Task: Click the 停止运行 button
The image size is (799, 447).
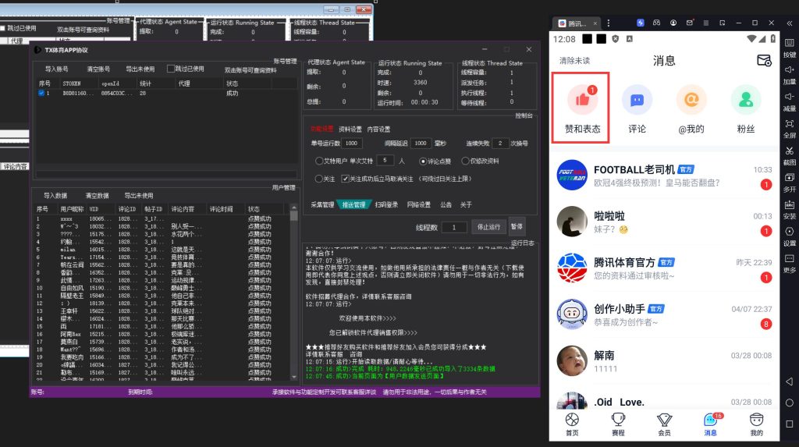Action: [488, 226]
